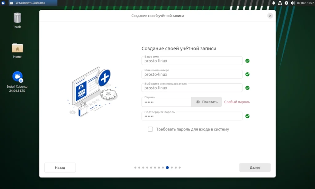315x189 pixels.
Task: Click the Ваше имя input field
Action: coord(192,61)
